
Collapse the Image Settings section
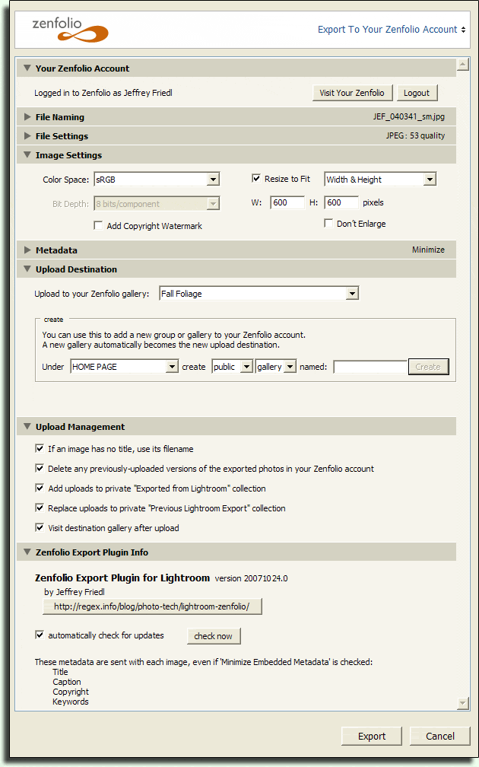click(x=27, y=154)
